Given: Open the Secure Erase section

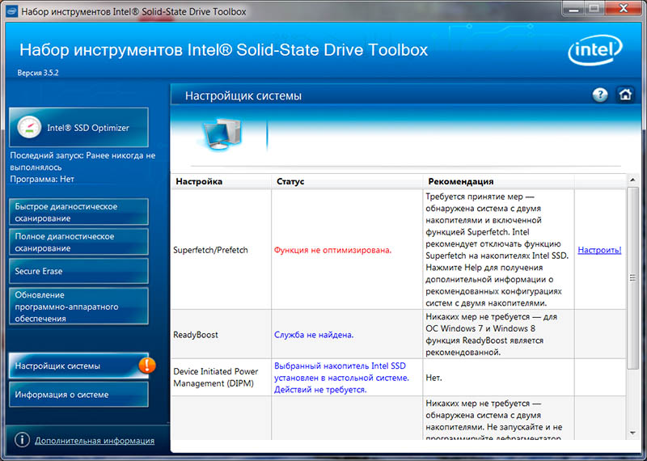Looking at the screenshot, I should coord(78,271).
